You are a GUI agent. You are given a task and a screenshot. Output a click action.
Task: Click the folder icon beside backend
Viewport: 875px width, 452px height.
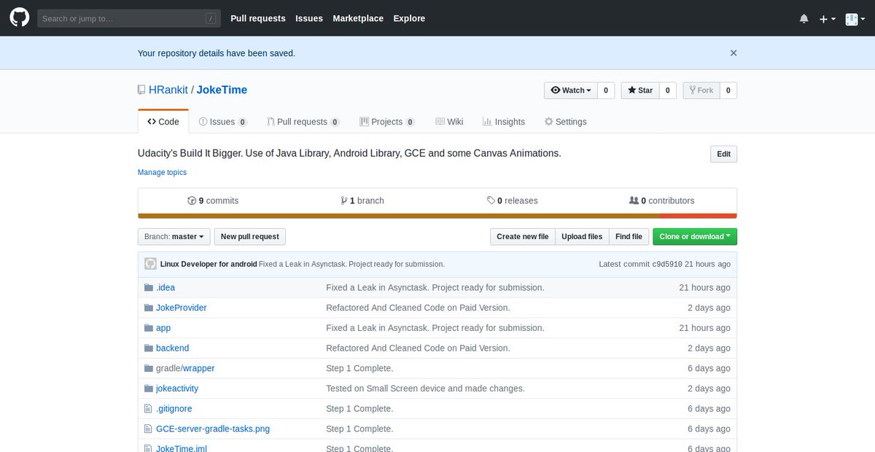point(149,348)
